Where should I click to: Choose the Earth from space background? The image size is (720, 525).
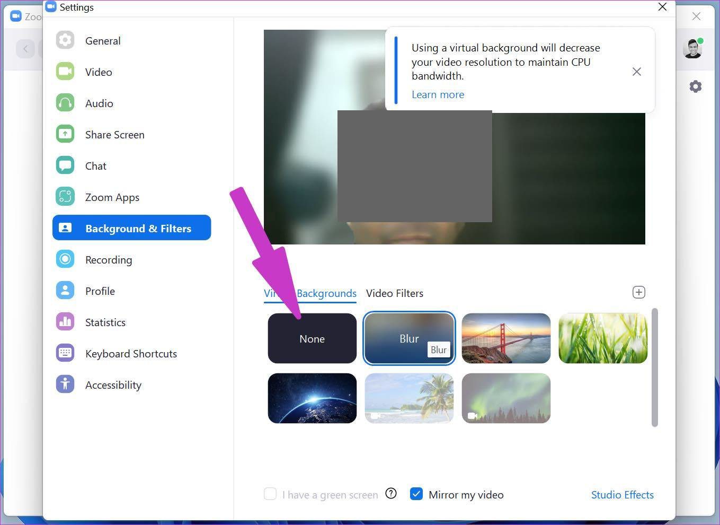[x=312, y=398]
